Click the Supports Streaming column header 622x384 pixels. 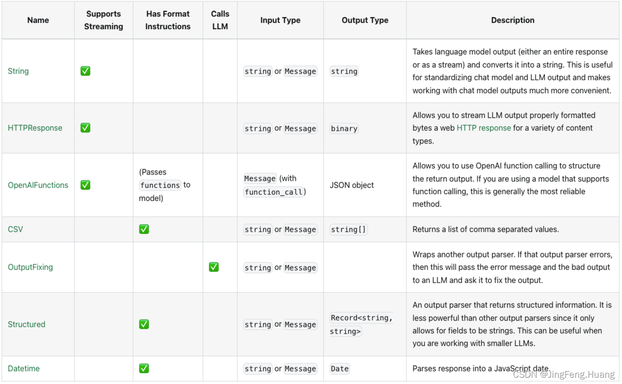103,20
